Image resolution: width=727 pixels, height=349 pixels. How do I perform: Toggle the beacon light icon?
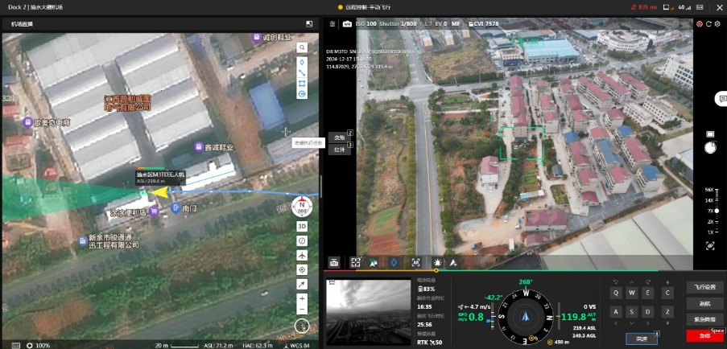pos(437,262)
